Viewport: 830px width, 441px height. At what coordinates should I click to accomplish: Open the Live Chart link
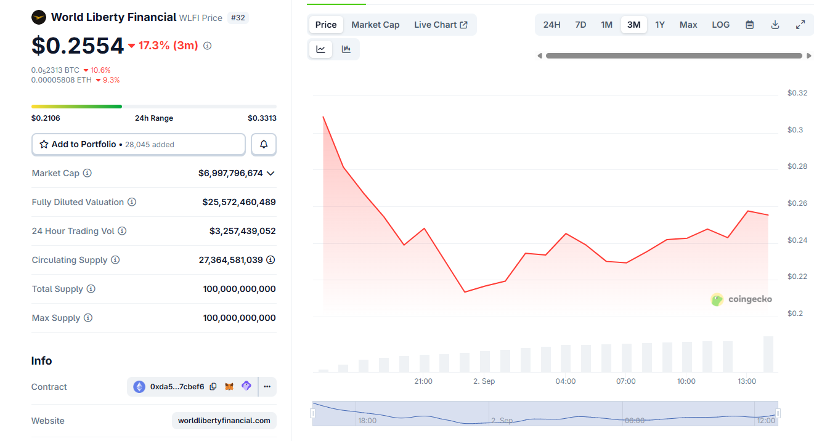click(441, 25)
